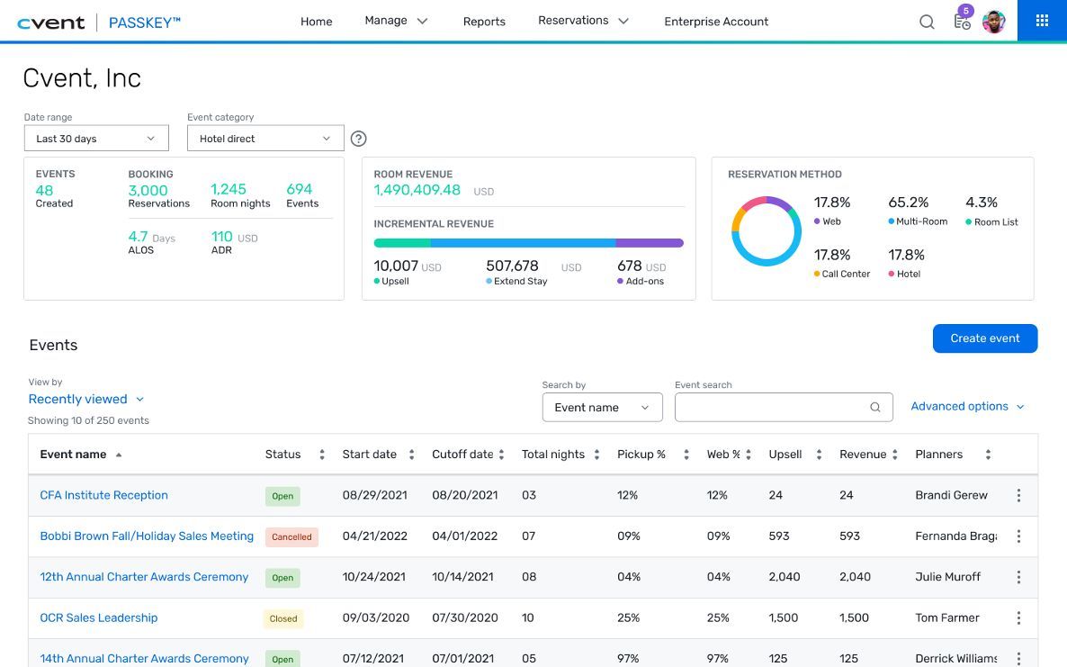Open the search magnifier in top navigation
Viewport: 1067px width, 667px height.
click(x=927, y=22)
